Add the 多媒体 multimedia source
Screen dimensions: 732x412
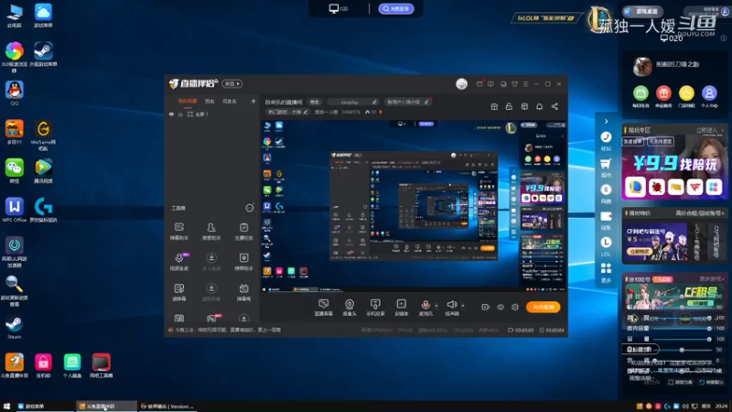401,308
